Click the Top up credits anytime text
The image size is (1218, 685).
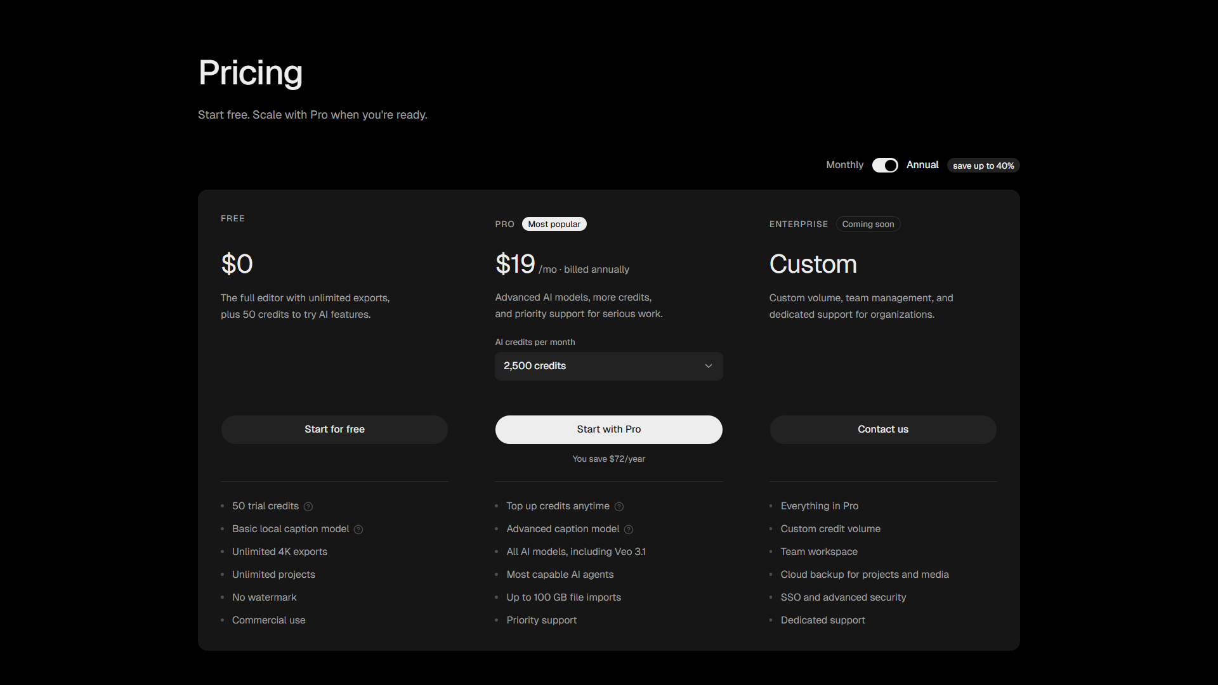[x=558, y=506]
